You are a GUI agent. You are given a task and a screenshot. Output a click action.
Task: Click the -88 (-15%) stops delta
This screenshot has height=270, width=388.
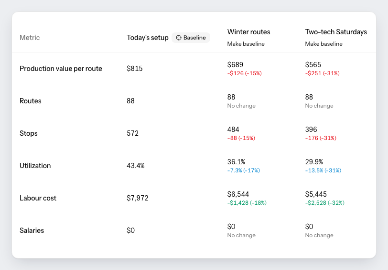coord(241,138)
